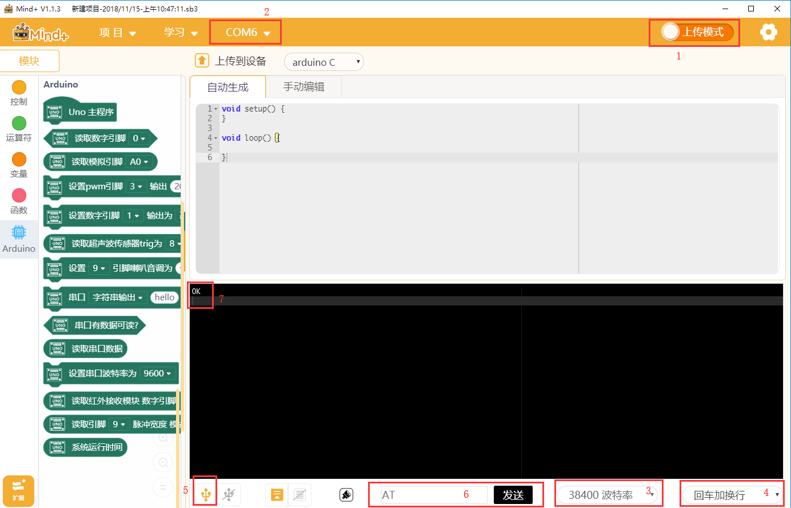Switch to 手动编辑 tab
Screen dimensions: 791x508
(x=304, y=87)
